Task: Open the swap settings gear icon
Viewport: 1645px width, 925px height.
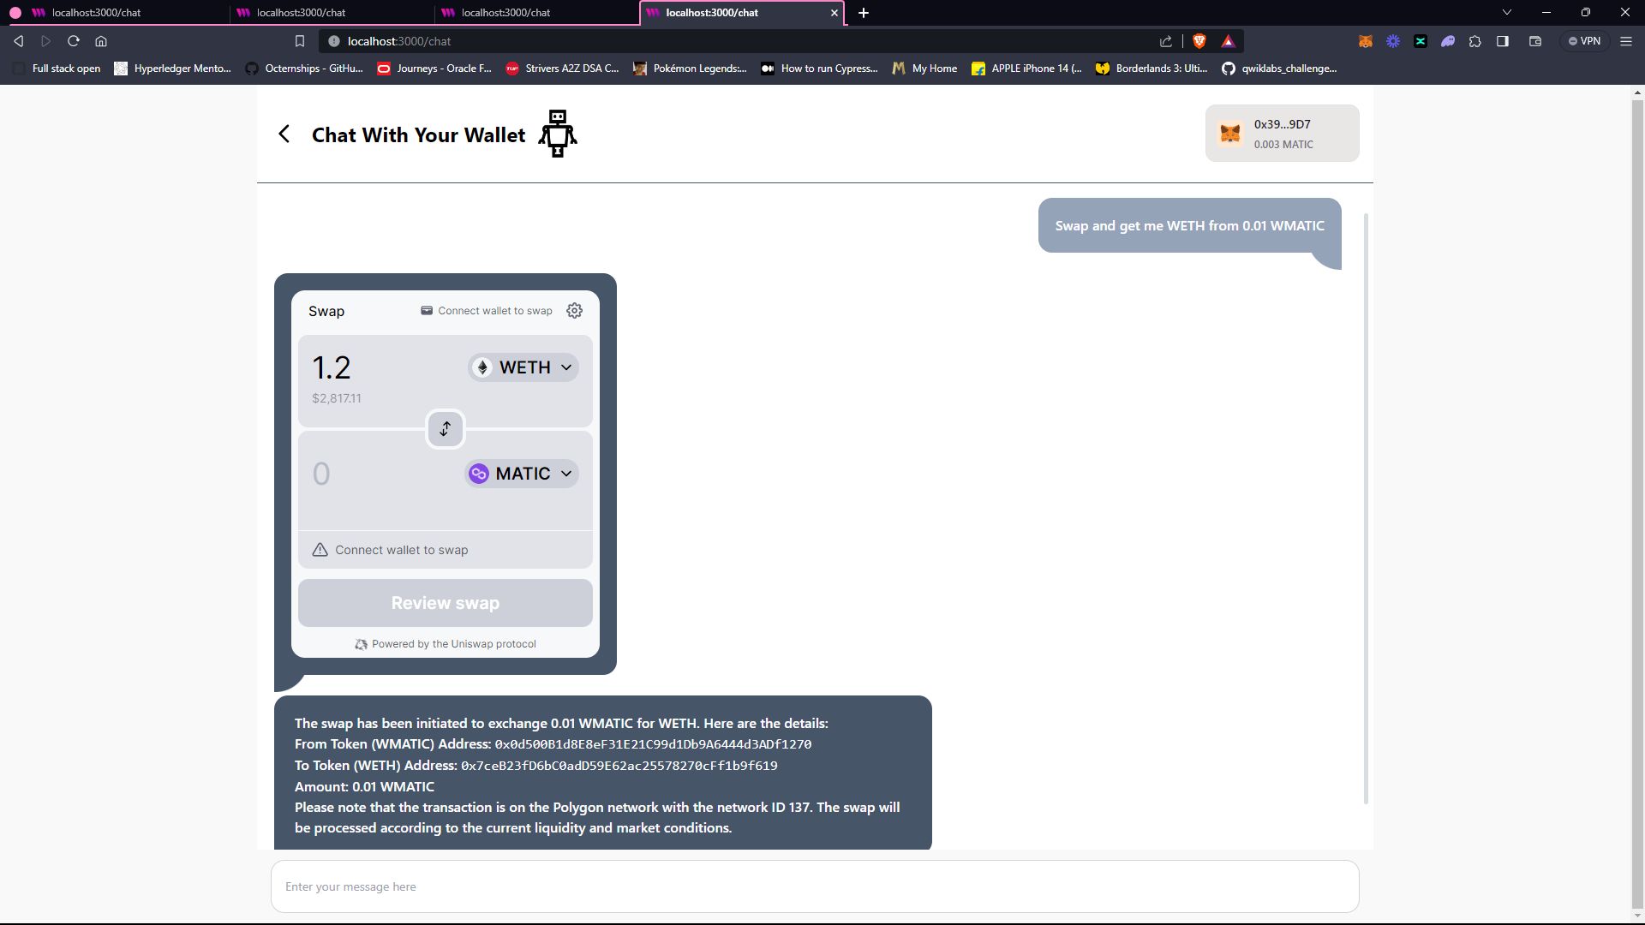Action: [x=574, y=311]
